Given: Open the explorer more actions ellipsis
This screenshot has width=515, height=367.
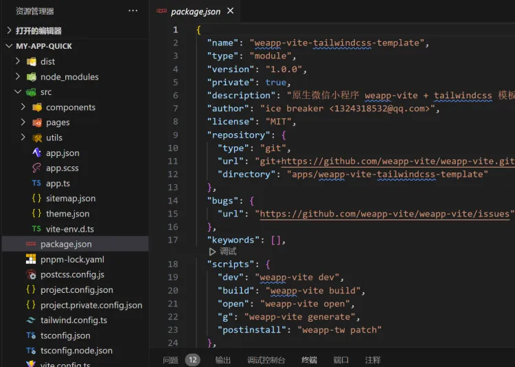Looking at the screenshot, I should [x=133, y=11].
